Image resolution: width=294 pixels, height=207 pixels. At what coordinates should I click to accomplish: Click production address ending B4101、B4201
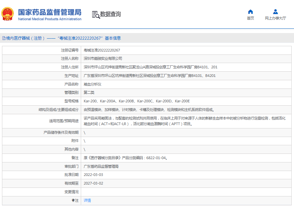pos(150,76)
